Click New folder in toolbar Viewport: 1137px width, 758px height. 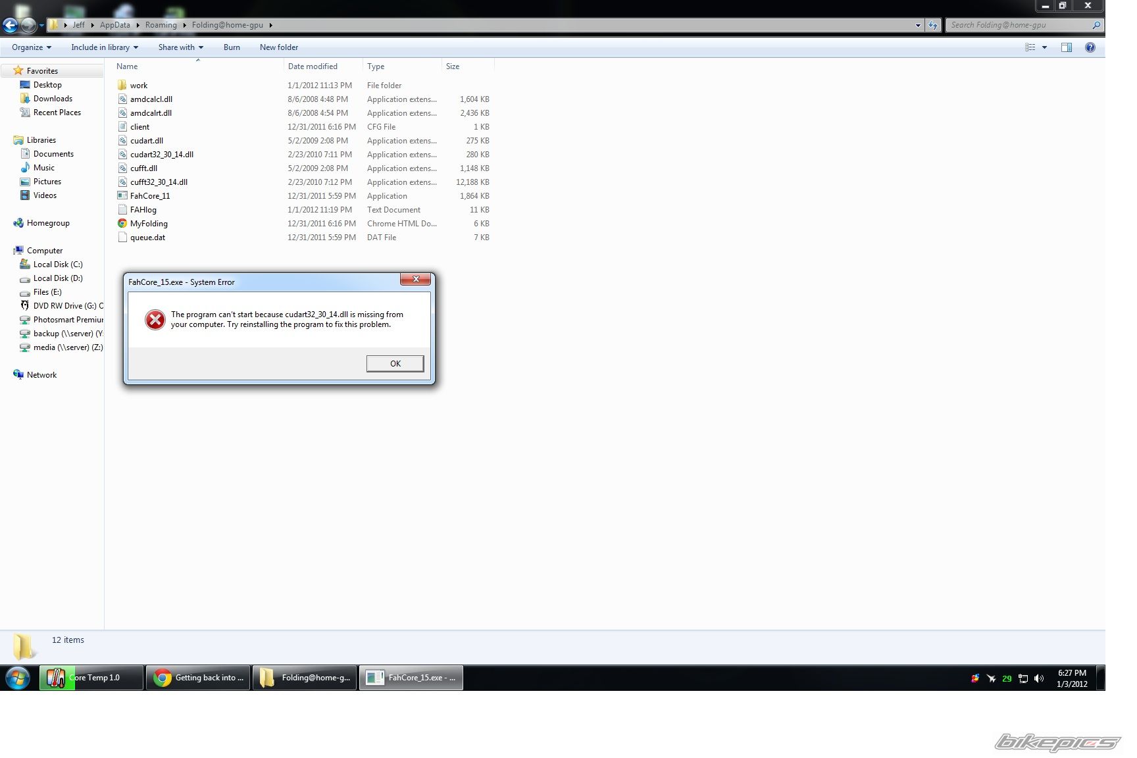point(279,47)
